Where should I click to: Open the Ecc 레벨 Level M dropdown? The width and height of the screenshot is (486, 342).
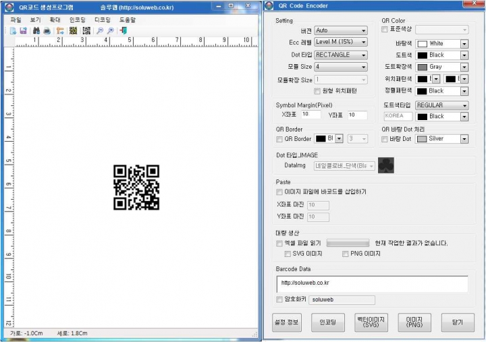pos(341,42)
